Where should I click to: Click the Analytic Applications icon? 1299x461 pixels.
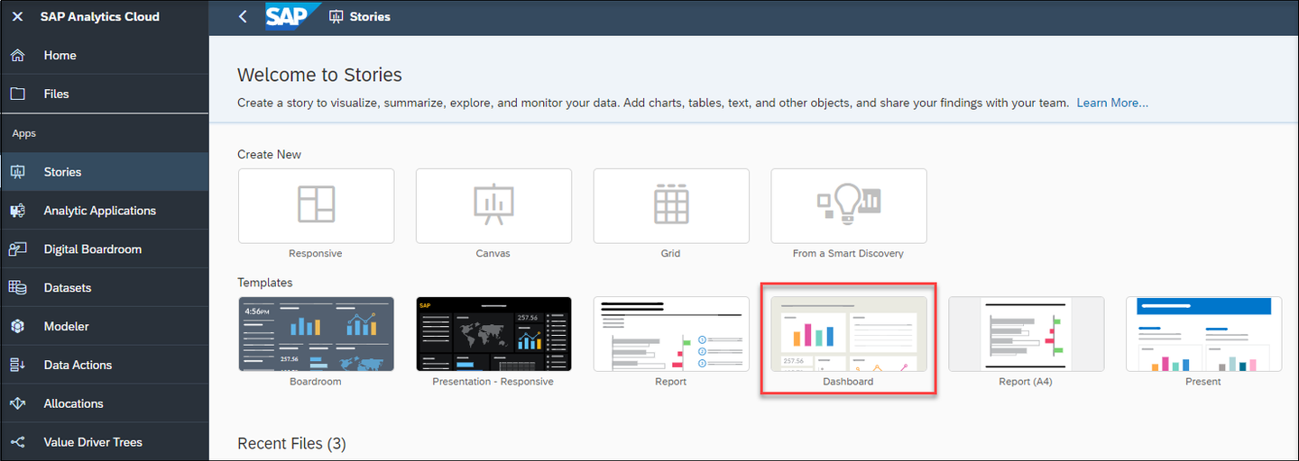[17, 211]
